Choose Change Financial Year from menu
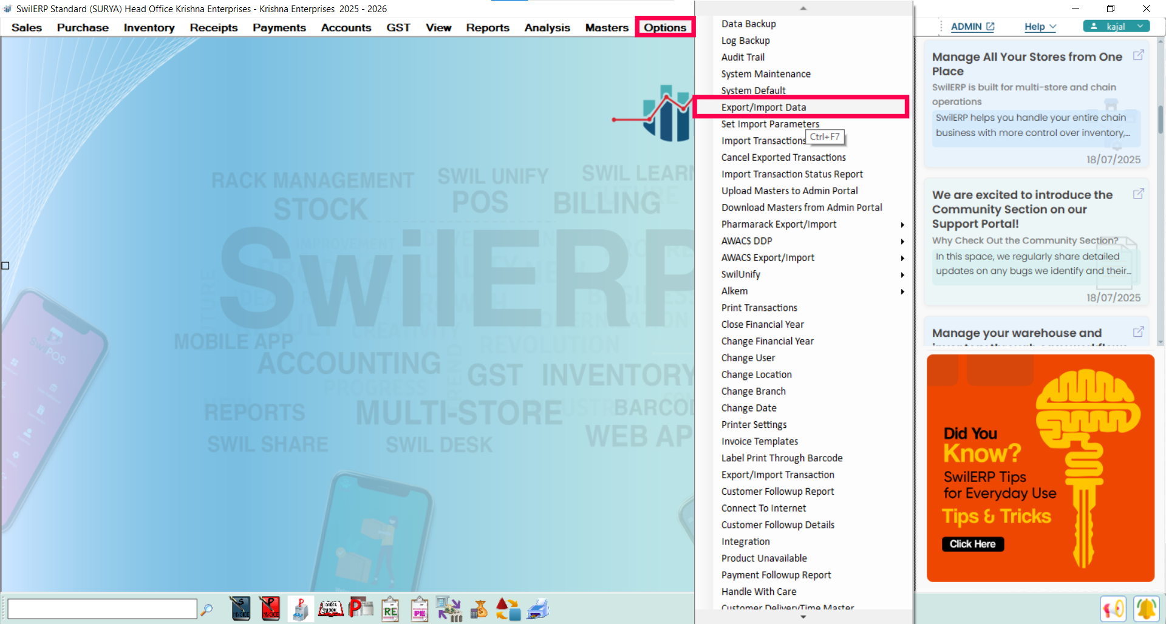This screenshot has height=624, width=1166. coord(767,341)
